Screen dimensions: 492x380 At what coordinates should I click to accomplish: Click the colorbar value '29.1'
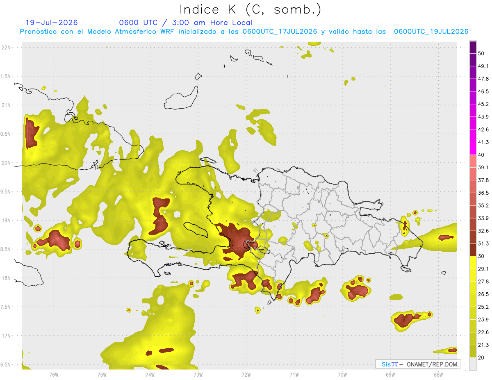coord(483,269)
